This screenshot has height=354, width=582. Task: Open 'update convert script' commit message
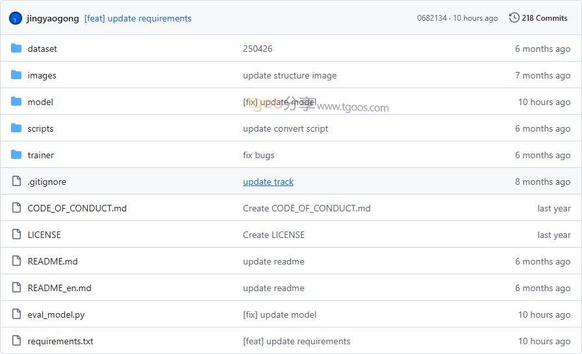[285, 128]
